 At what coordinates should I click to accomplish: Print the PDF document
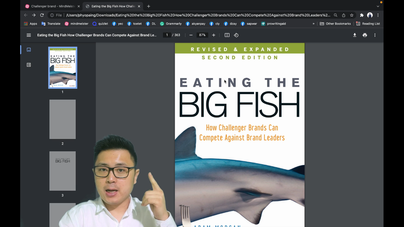tap(365, 35)
